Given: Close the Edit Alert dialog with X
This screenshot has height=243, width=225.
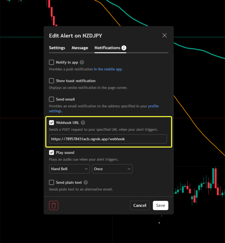Looking at the screenshot, I should pos(165,35).
